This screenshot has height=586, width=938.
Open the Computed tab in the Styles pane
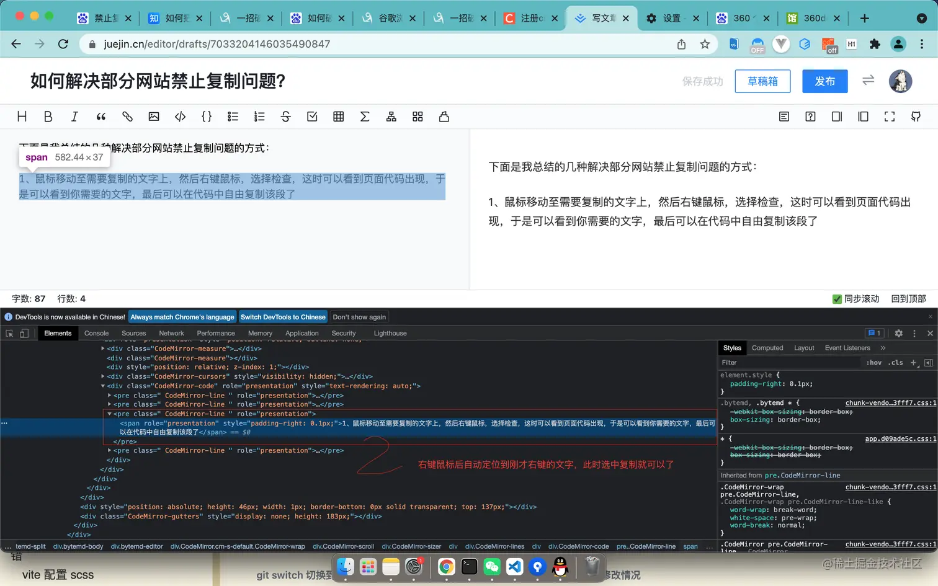point(767,348)
